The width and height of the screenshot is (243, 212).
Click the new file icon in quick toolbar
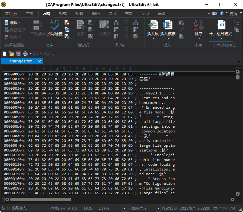click(x=4, y=54)
